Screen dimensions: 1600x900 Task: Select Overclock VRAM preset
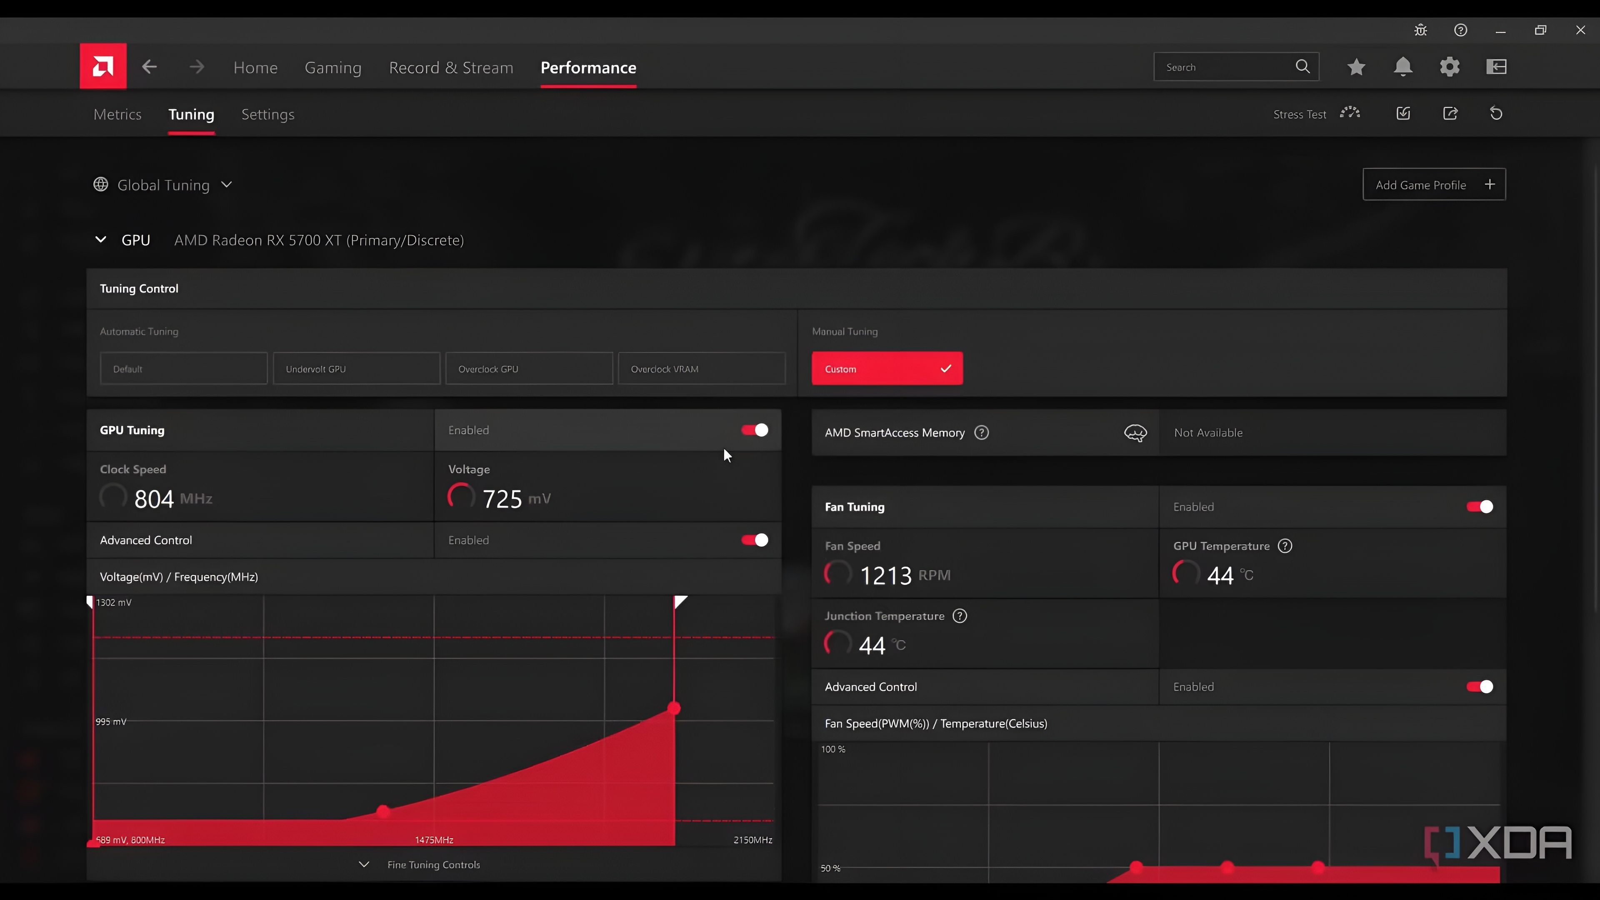coord(702,368)
